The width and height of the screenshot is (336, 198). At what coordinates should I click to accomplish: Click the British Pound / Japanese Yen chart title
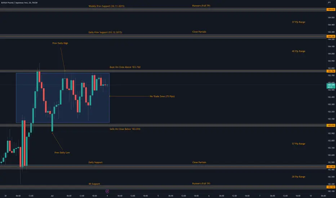[19, 3]
